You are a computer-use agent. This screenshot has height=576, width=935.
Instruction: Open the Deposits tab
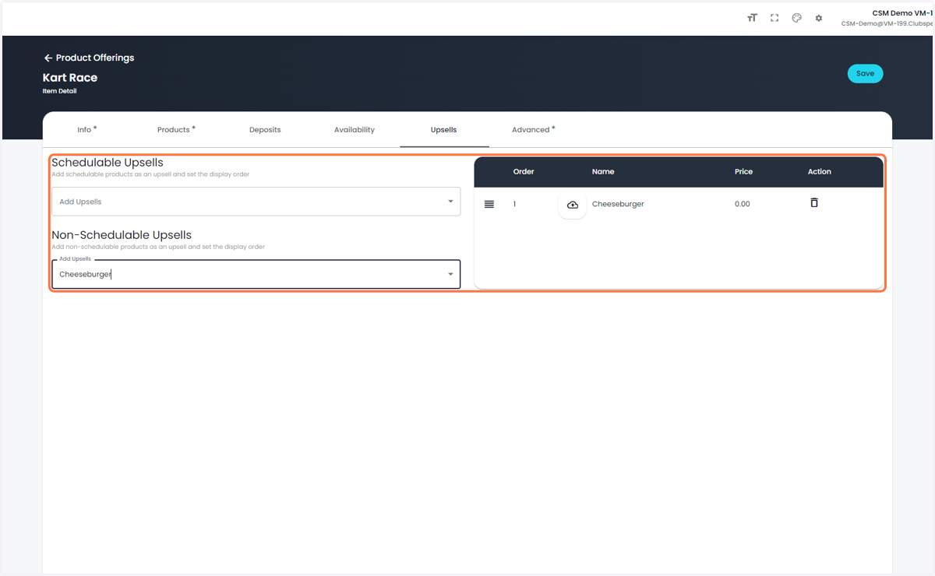click(265, 130)
